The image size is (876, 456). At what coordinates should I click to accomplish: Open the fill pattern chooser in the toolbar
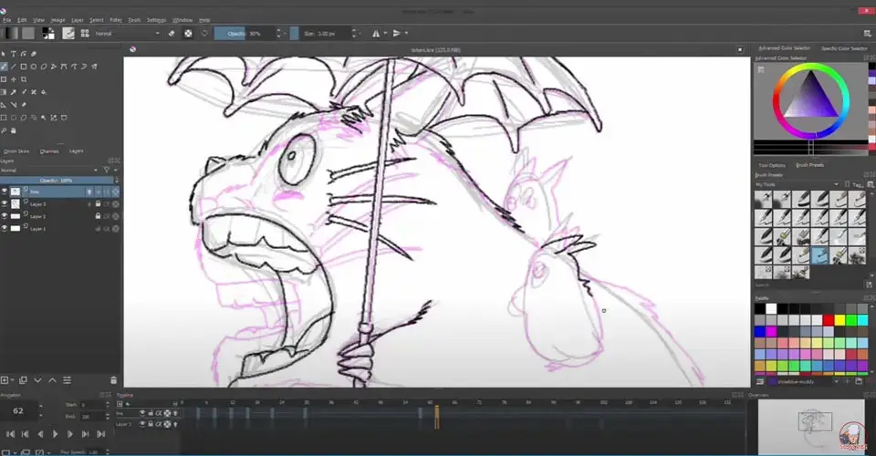point(28,34)
